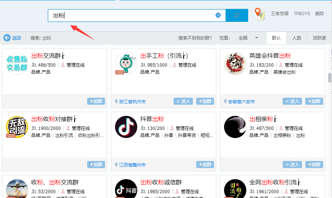The image size is (332, 198).
Task: Click the 英雄会抖音出粉 group avatar
Action: [x=235, y=64]
